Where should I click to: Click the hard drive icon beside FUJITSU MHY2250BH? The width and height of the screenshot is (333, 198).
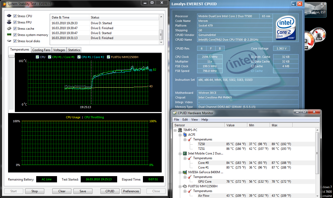click(x=185, y=186)
